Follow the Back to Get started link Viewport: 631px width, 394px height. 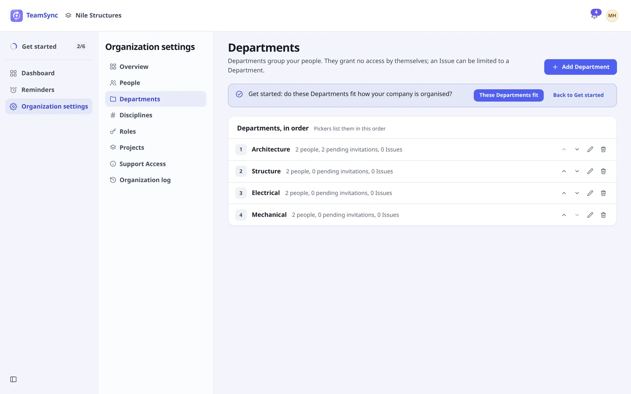pos(578,95)
